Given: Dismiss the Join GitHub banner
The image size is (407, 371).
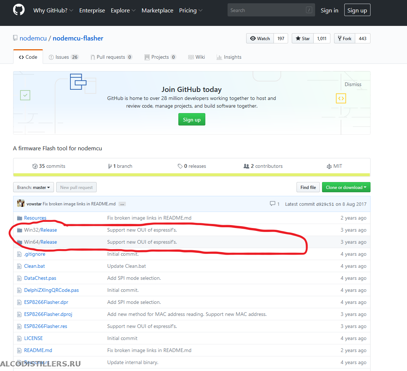Looking at the screenshot, I should (353, 84).
